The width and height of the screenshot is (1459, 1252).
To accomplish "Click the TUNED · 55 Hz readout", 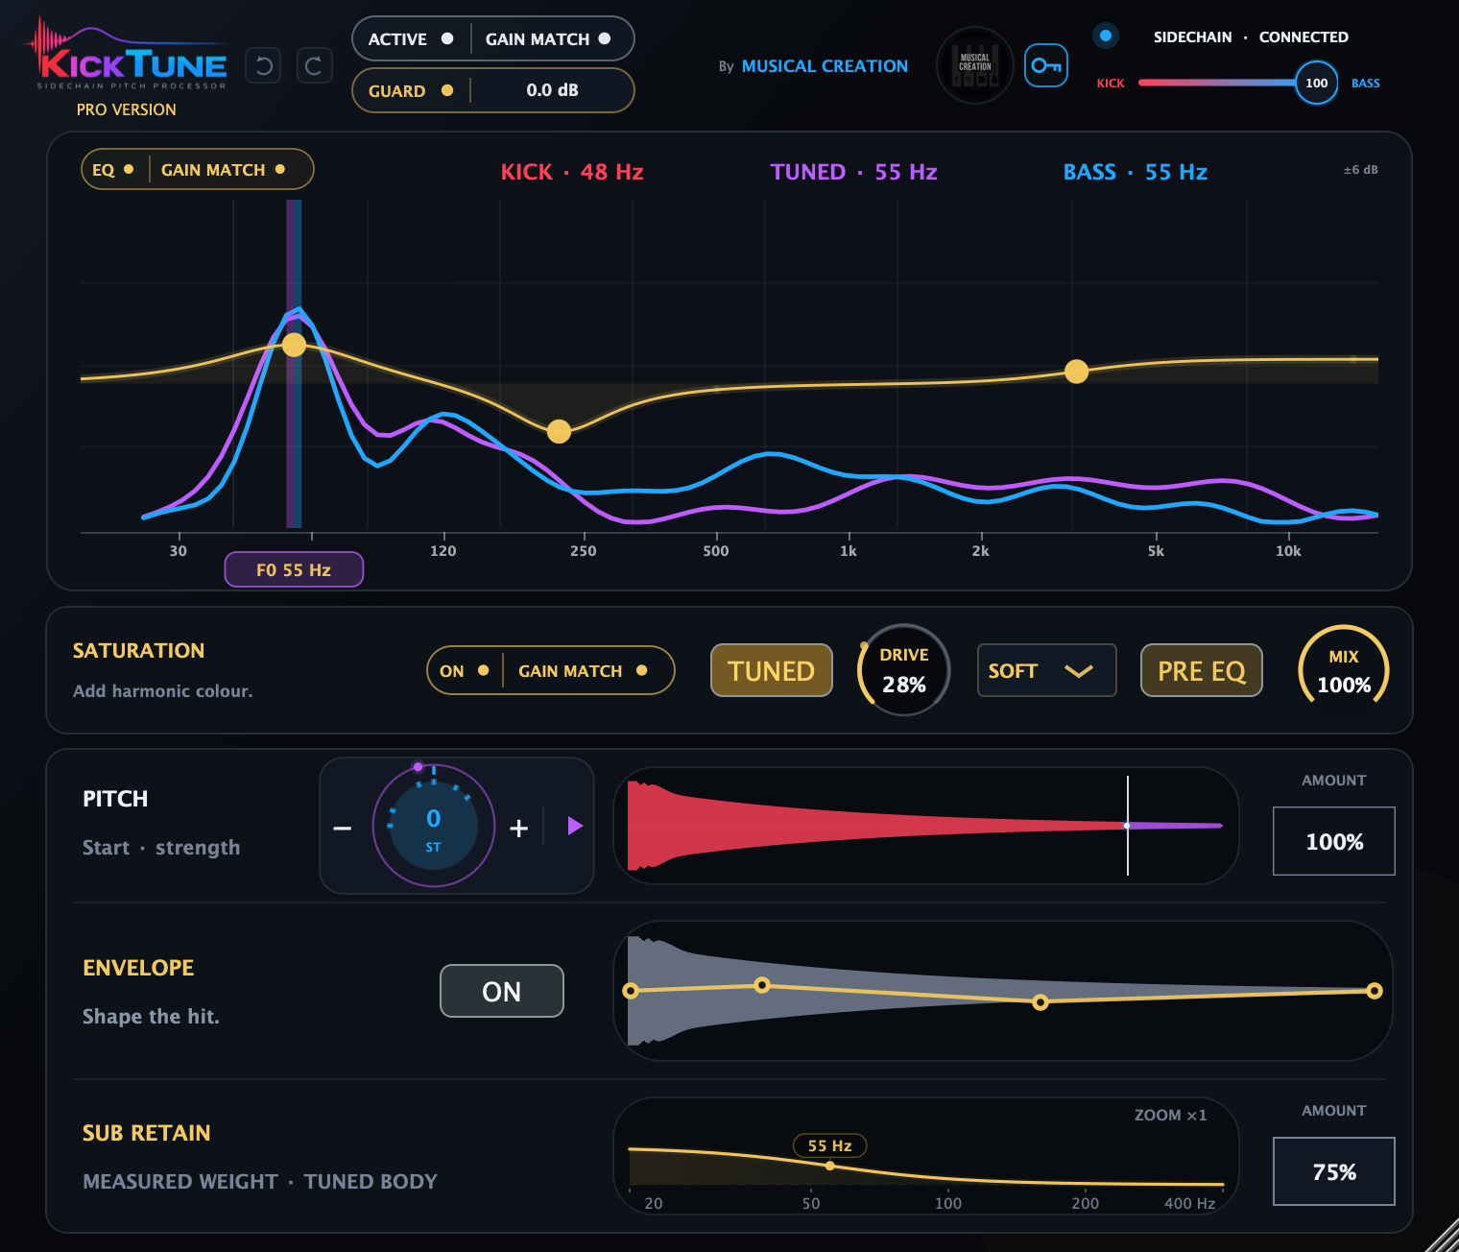I will pos(854,172).
